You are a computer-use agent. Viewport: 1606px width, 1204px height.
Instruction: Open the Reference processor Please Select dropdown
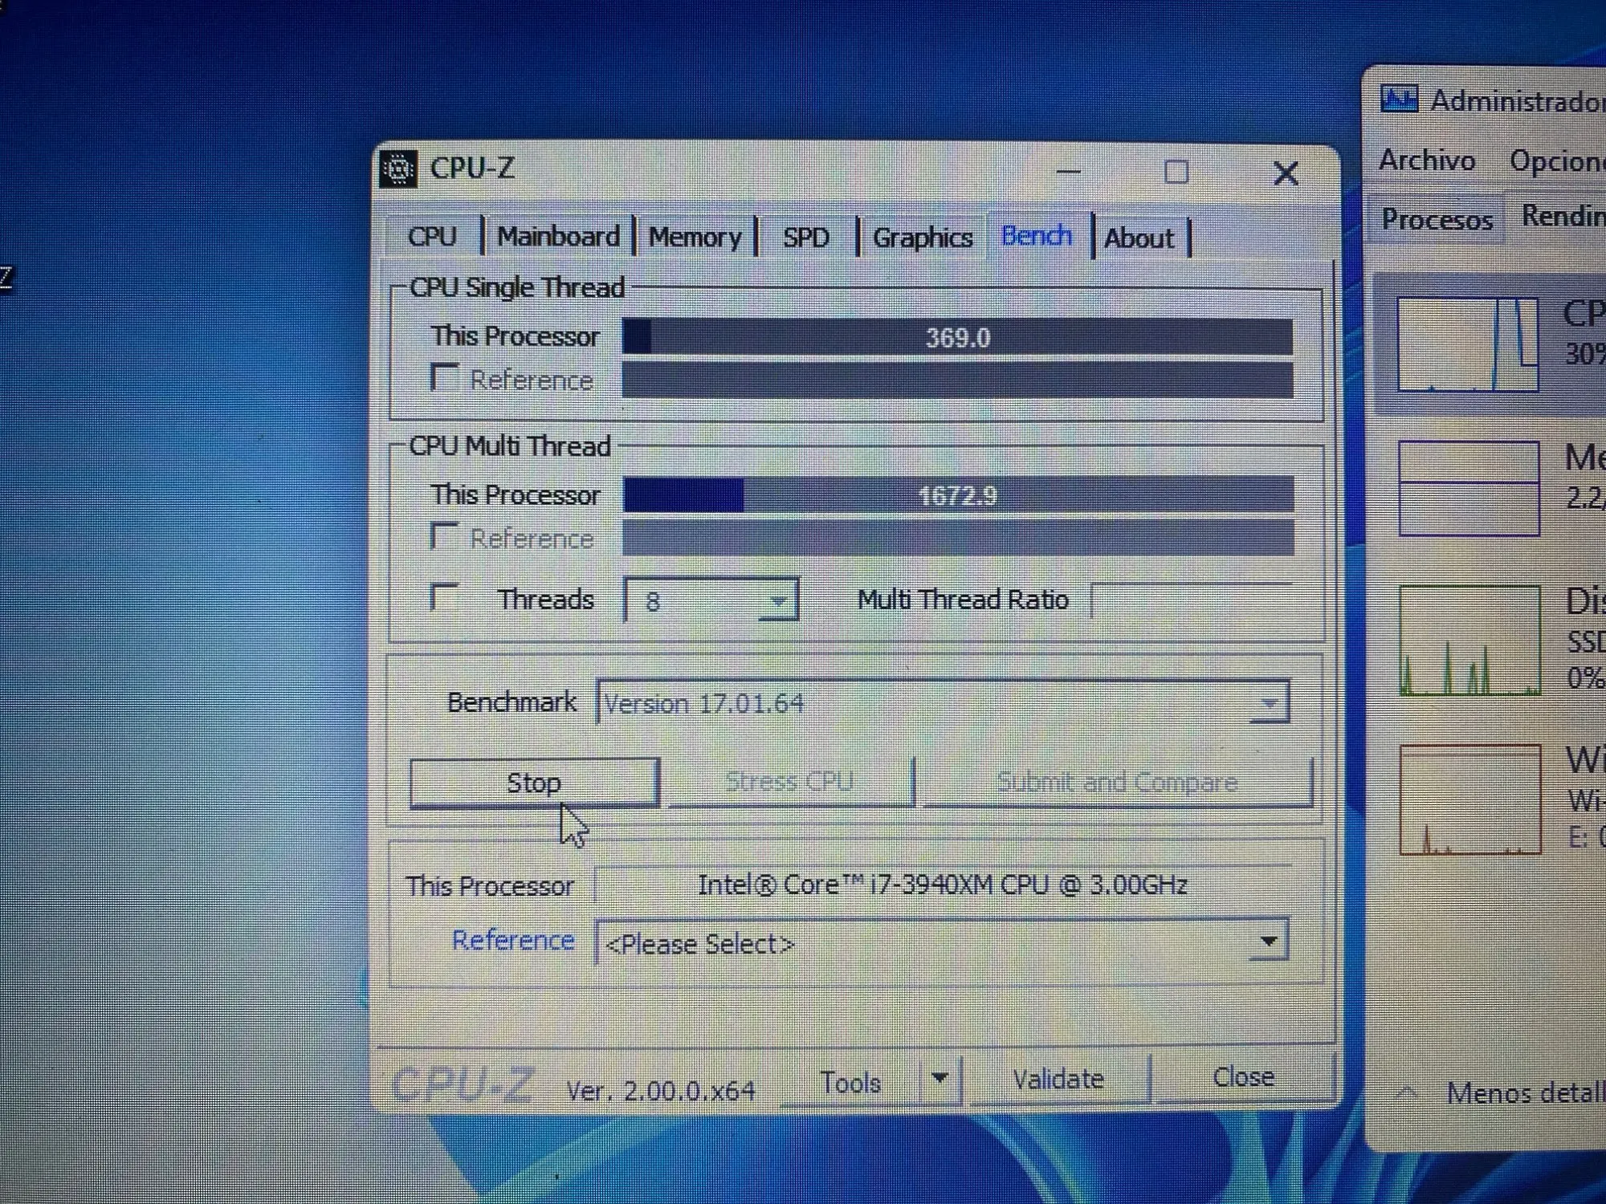coord(1267,941)
